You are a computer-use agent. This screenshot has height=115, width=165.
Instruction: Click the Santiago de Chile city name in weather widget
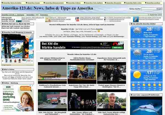coord(149,76)
